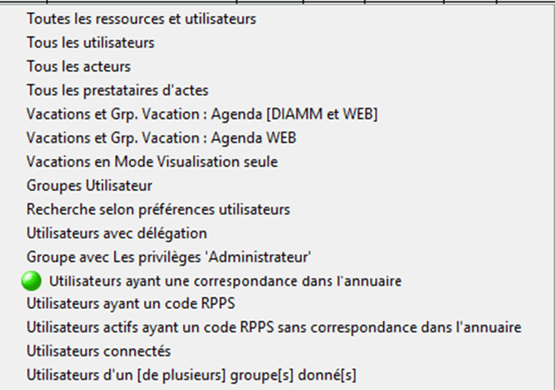Pick 'Tous les prestataires d'actes'
The image size is (555, 390).
(117, 90)
